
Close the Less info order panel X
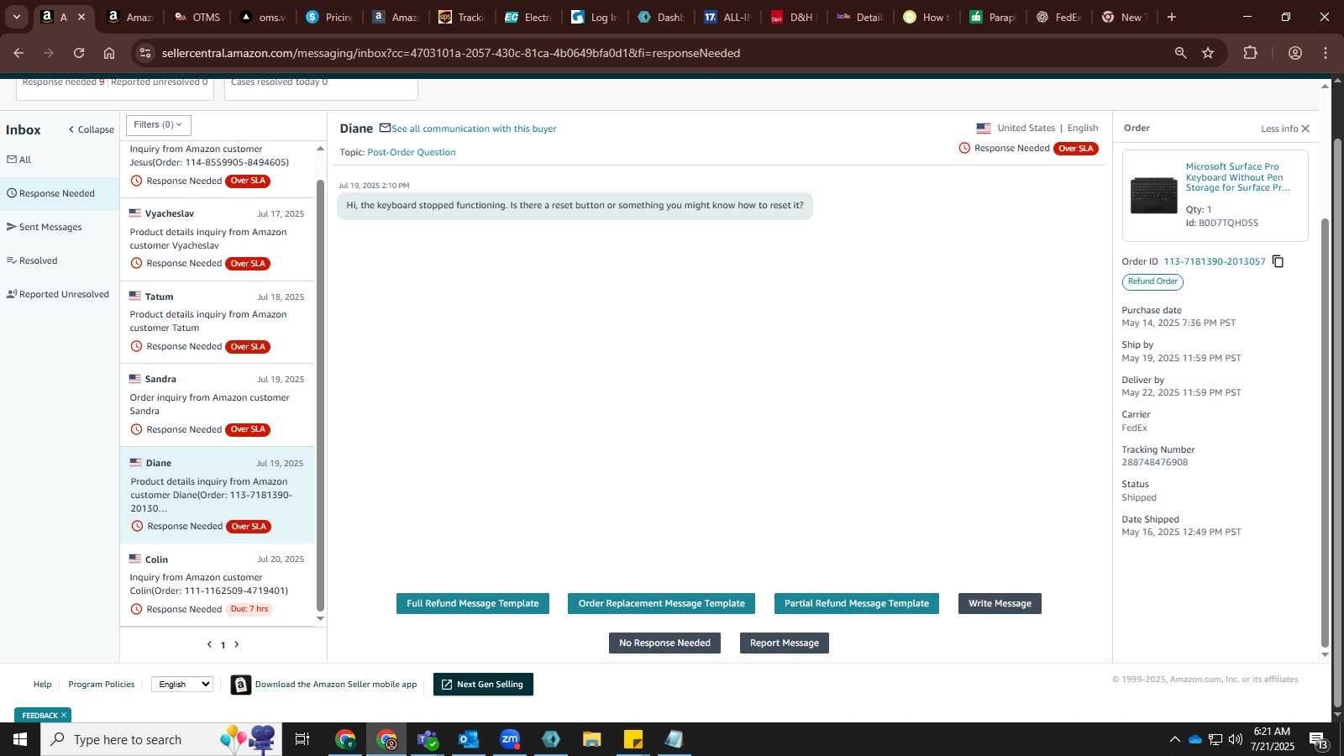tap(1305, 129)
